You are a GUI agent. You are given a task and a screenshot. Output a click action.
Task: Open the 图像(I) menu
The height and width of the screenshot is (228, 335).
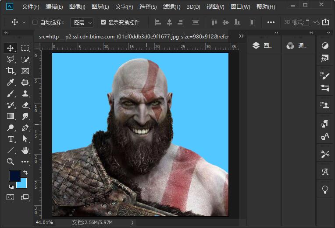point(77,7)
